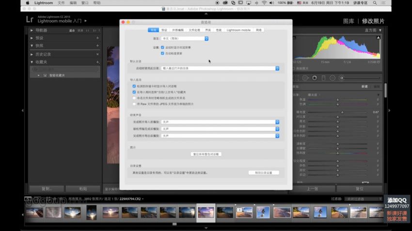Open the Lightroom mobile 入门 activity arrow
Viewport: 412px width, 231px height.
click(x=86, y=21)
